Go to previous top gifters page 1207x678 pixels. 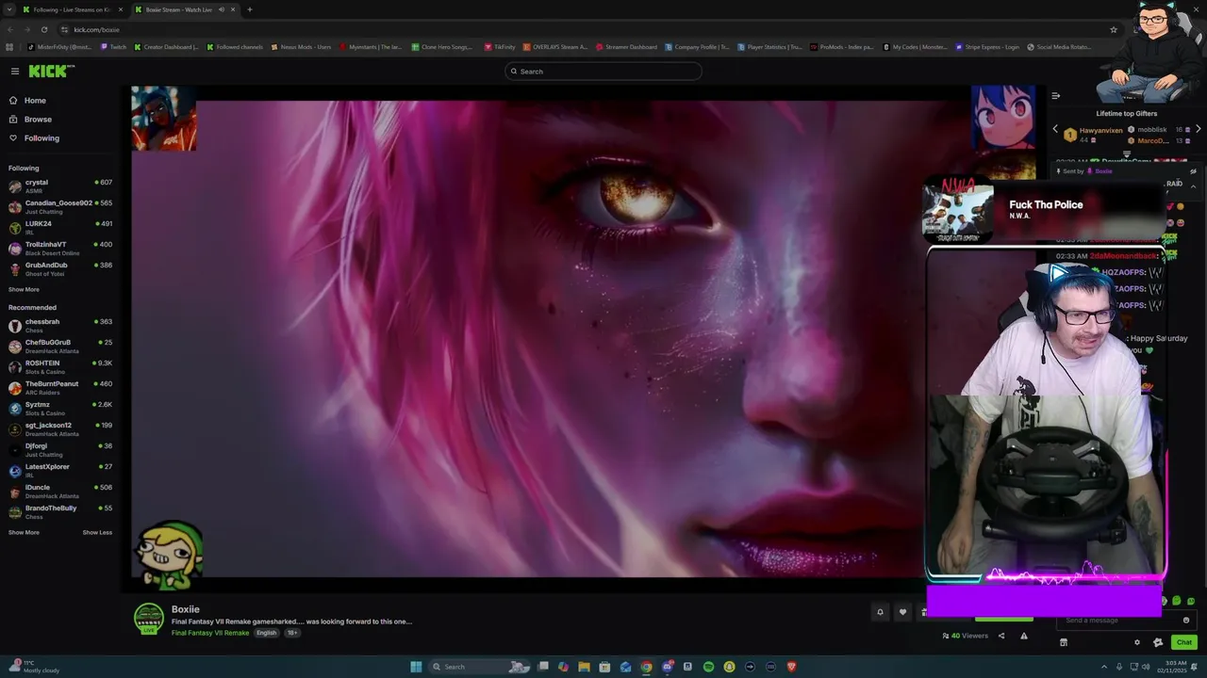click(1055, 129)
